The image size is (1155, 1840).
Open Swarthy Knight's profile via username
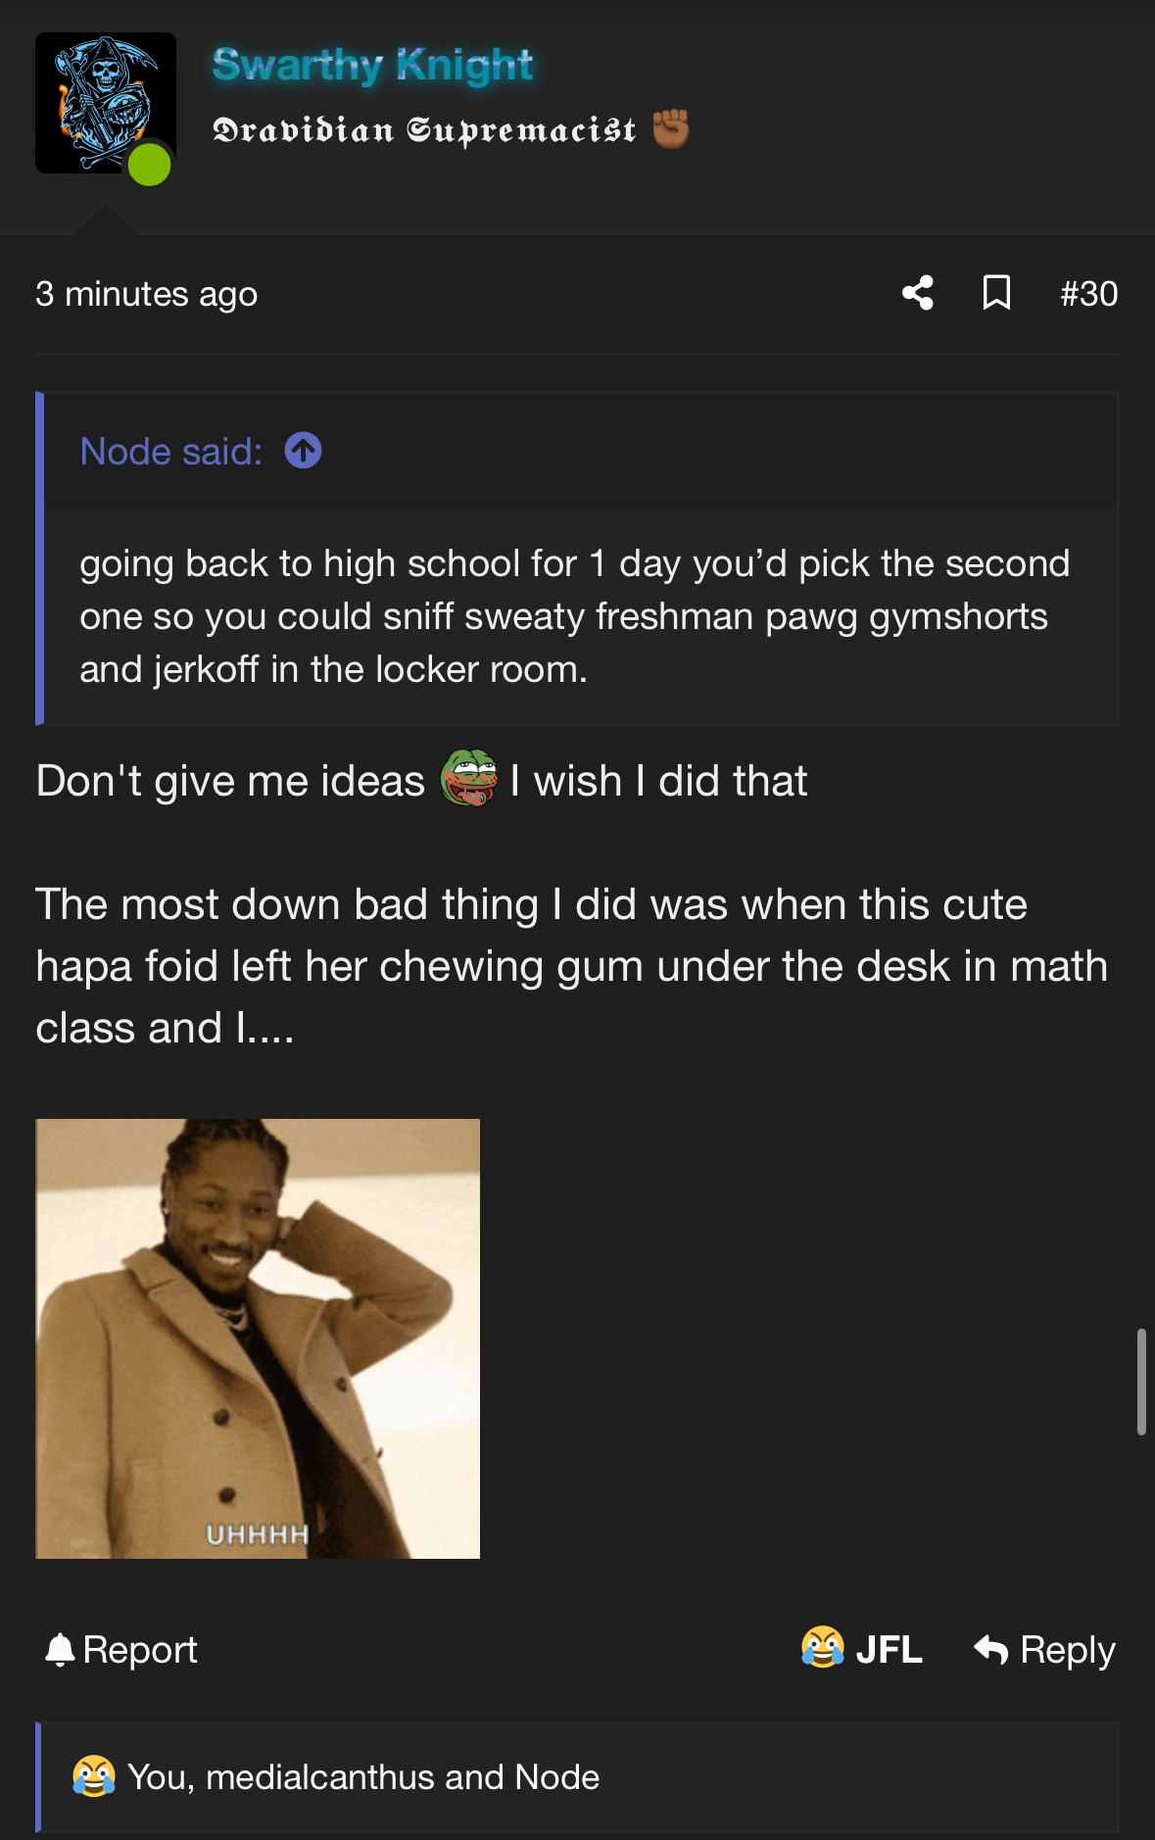[372, 65]
